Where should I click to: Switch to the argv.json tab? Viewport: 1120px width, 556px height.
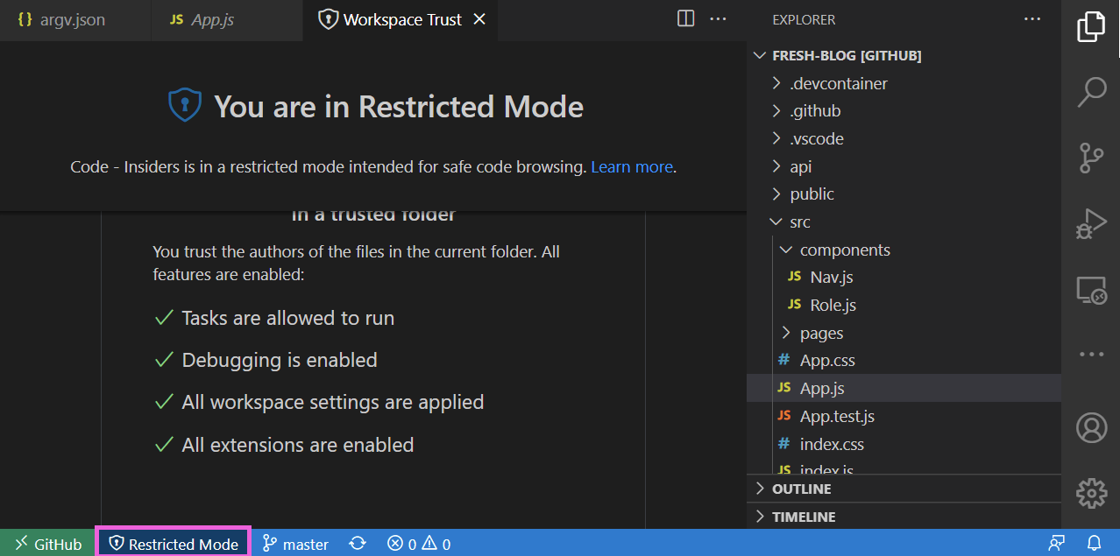tap(75, 19)
